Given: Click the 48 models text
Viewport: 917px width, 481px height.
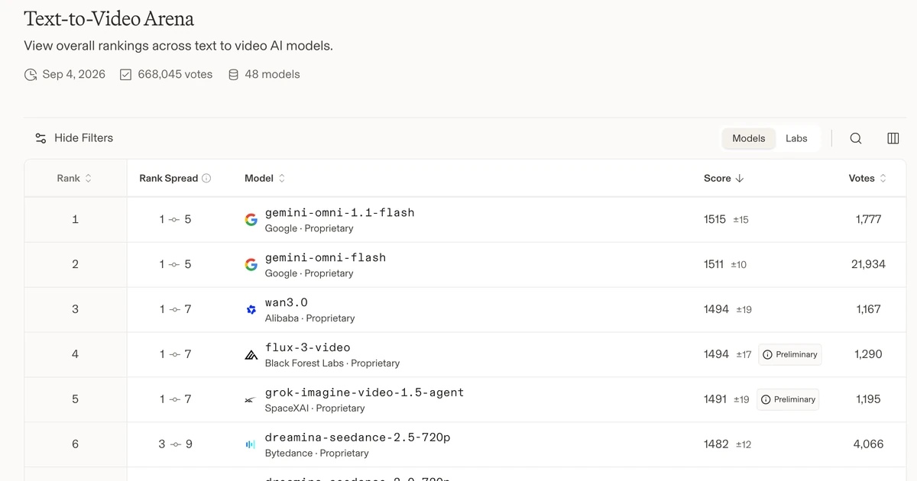Looking at the screenshot, I should coord(272,74).
